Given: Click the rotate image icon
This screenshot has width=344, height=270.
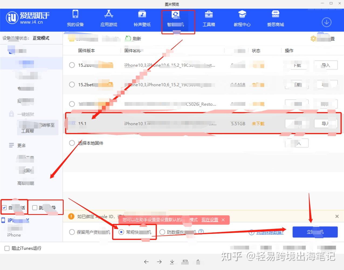Looking at the screenshot, I should 198,262.
